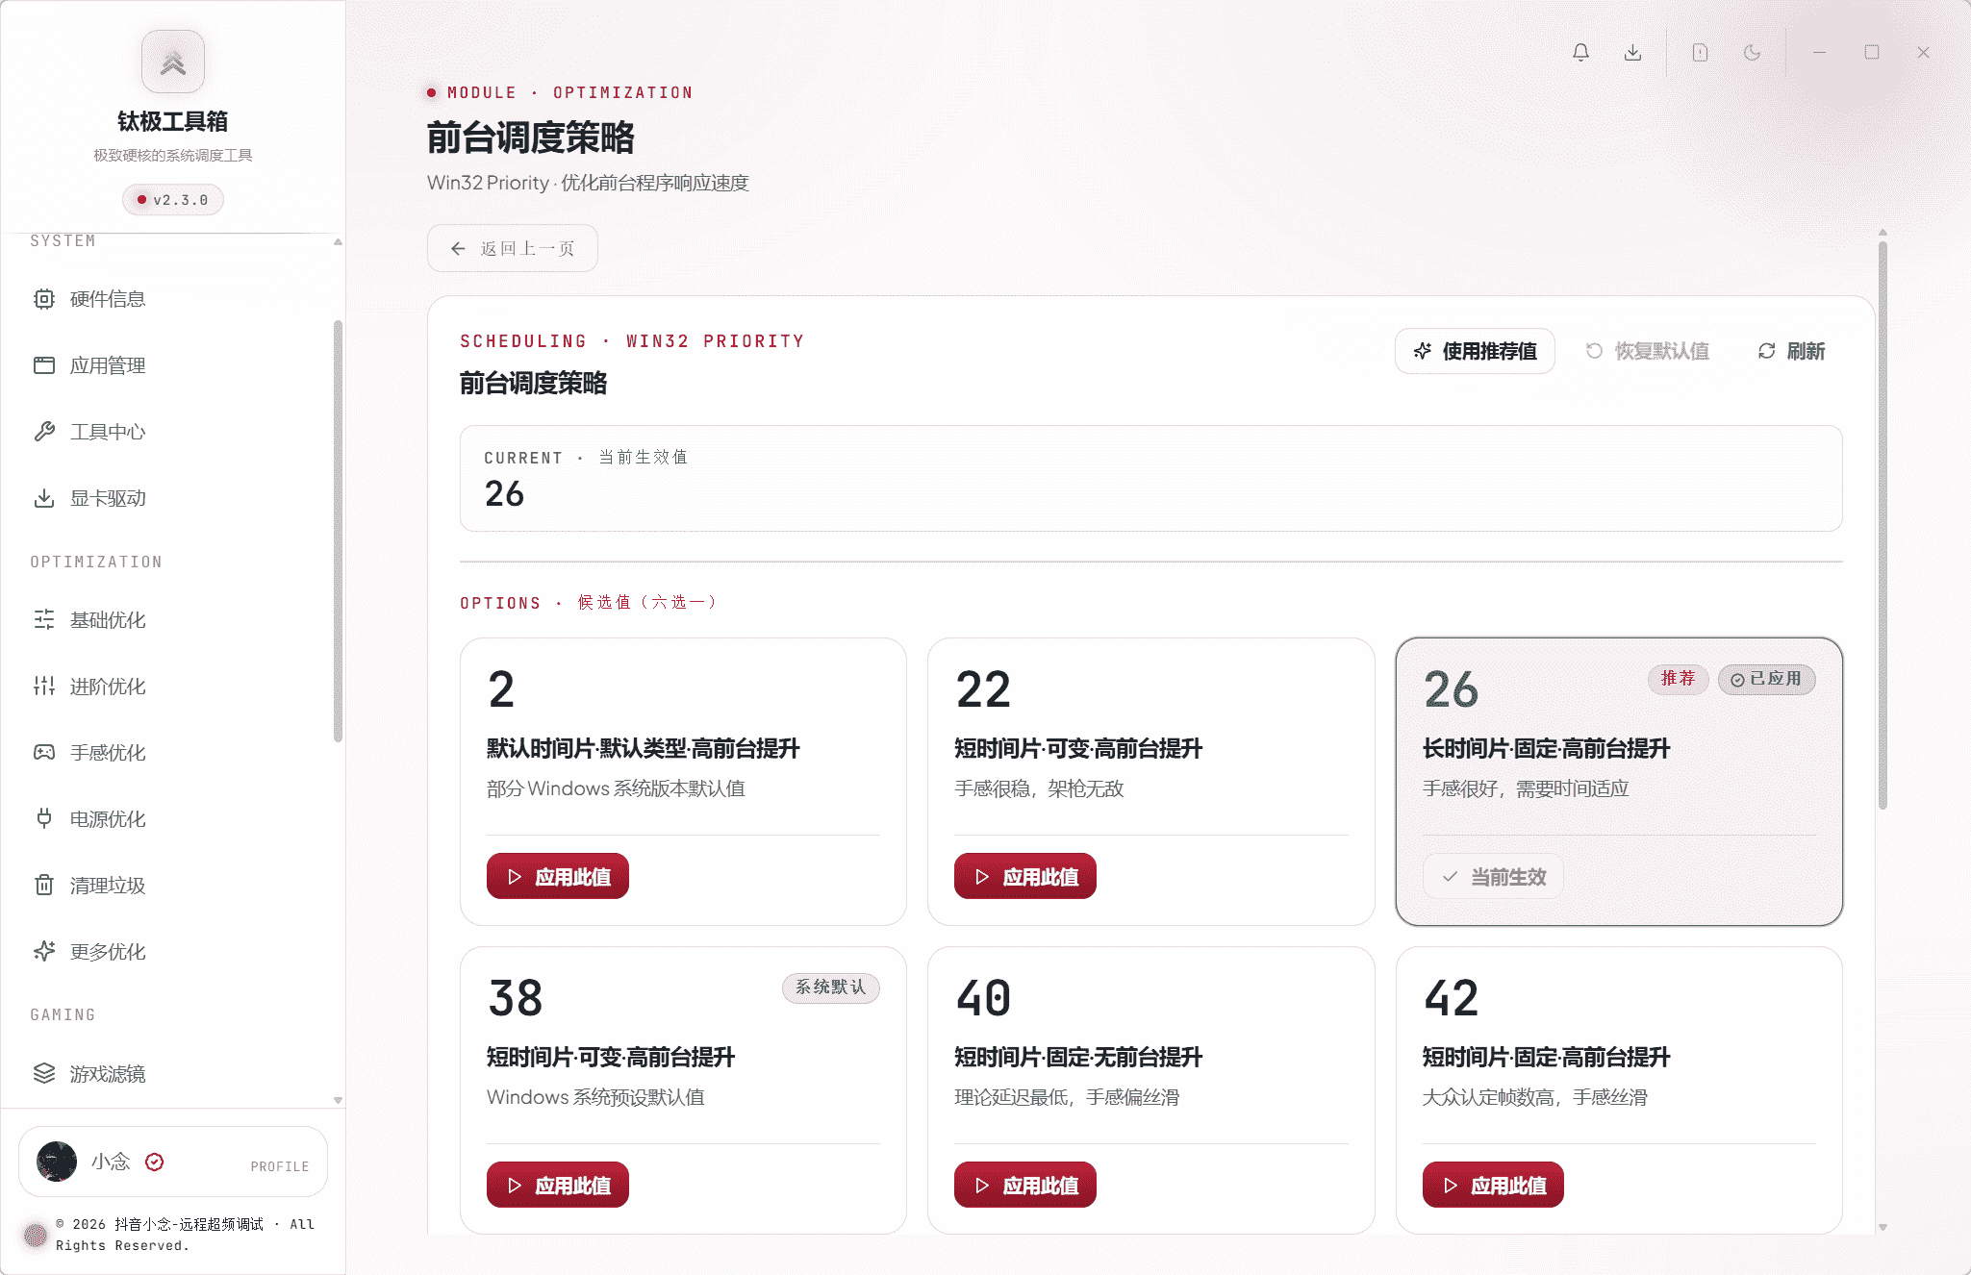Toggle dark mode with the moon icon

coord(1752,53)
